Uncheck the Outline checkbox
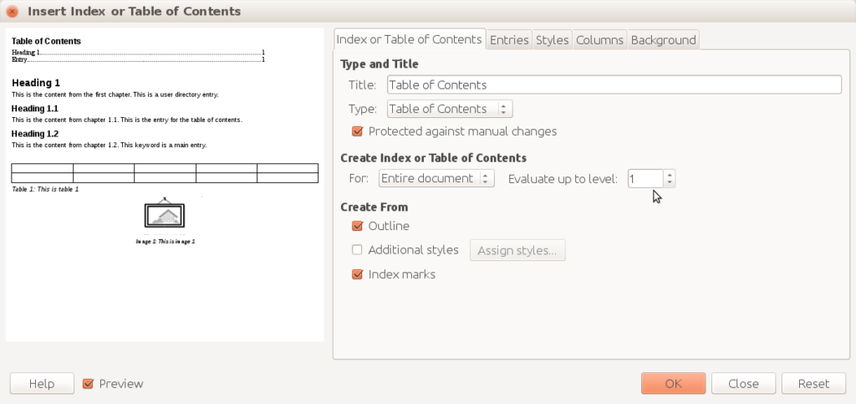The image size is (856, 404). pos(358,226)
